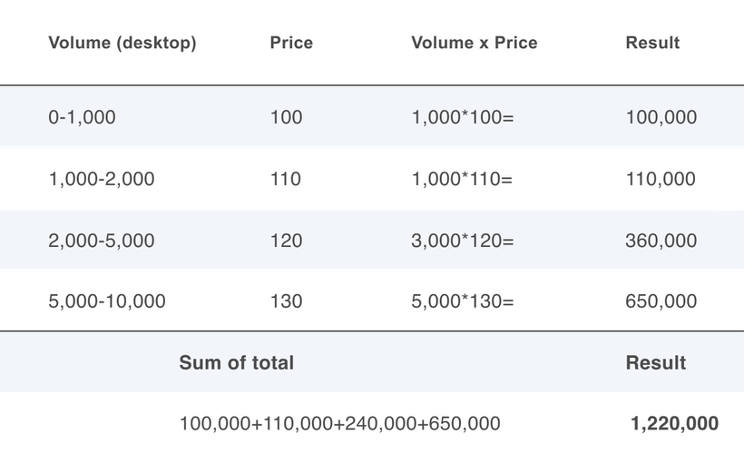744x454 pixels.
Task: Click the "2,000-5,000" volume range cell
Action: (102, 241)
